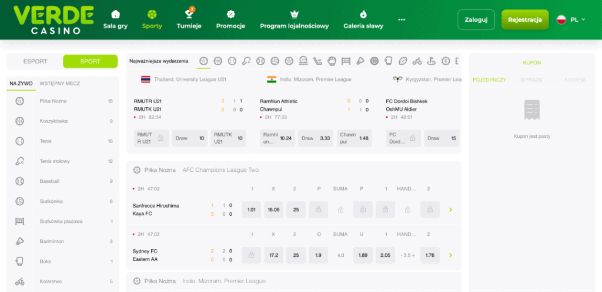Select the golf flag icon in the top sports bar
Image resolution: width=602 pixels, height=292 pixels.
pyautogui.click(x=431, y=61)
